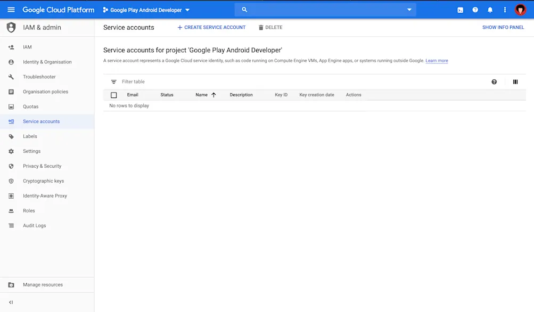The height and width of the screenshot is (312, 534).
Task: Open the hamburger navigation menu
Action: pyautogui.click(x=11, y=10)
